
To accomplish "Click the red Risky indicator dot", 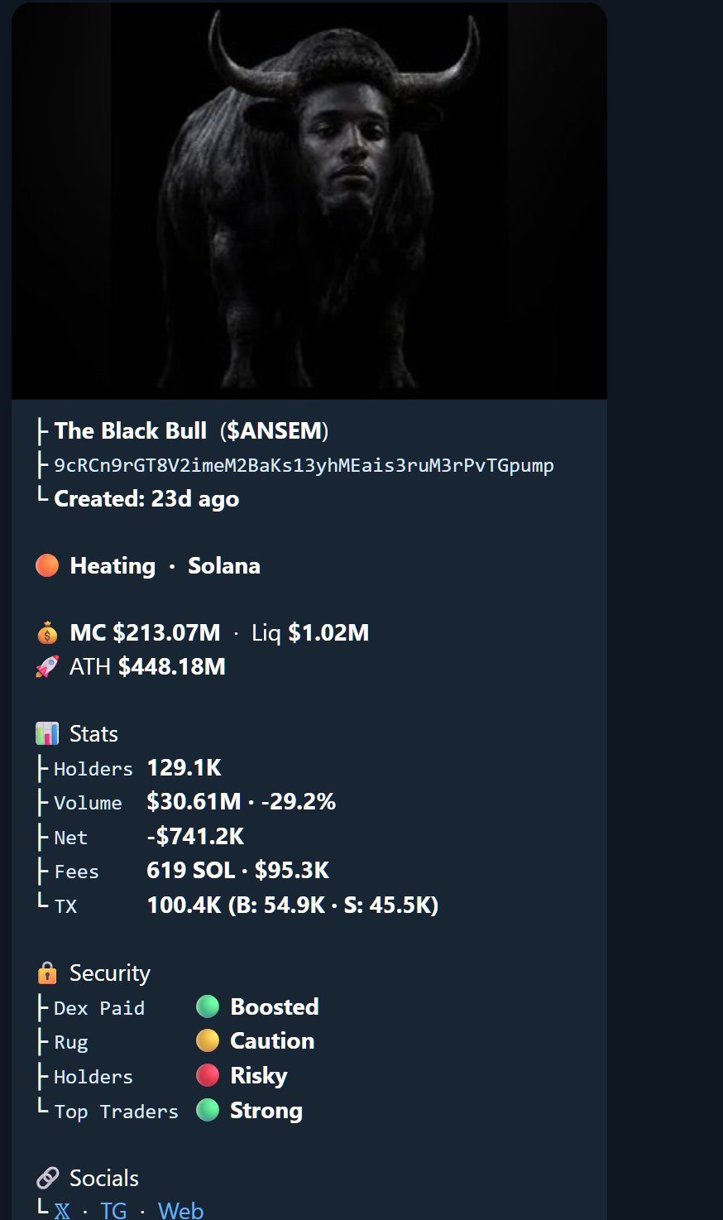I will point(208,1076).
